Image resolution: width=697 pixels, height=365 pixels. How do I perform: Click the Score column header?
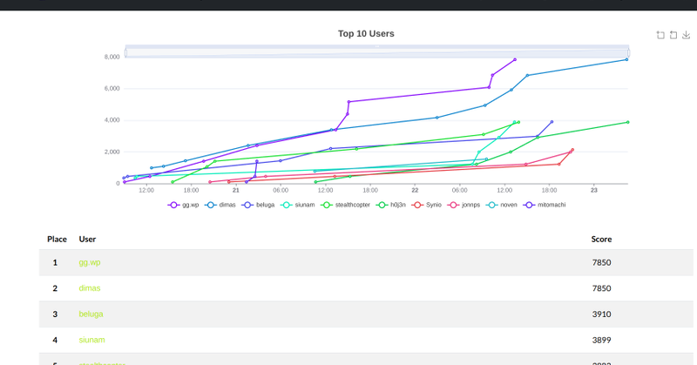[x=601, y=240]
